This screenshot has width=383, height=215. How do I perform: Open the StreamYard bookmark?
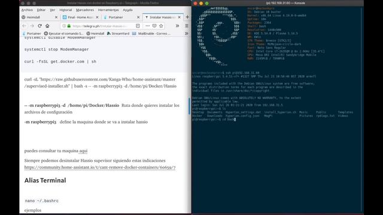tap(118, 33)
